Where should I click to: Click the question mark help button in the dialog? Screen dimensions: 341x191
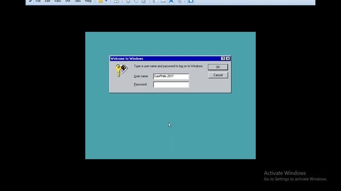[x=223, y=58]
